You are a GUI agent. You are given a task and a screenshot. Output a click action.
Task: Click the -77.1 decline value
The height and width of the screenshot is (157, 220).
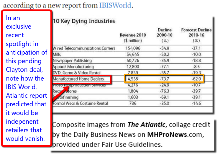point(165,67)
